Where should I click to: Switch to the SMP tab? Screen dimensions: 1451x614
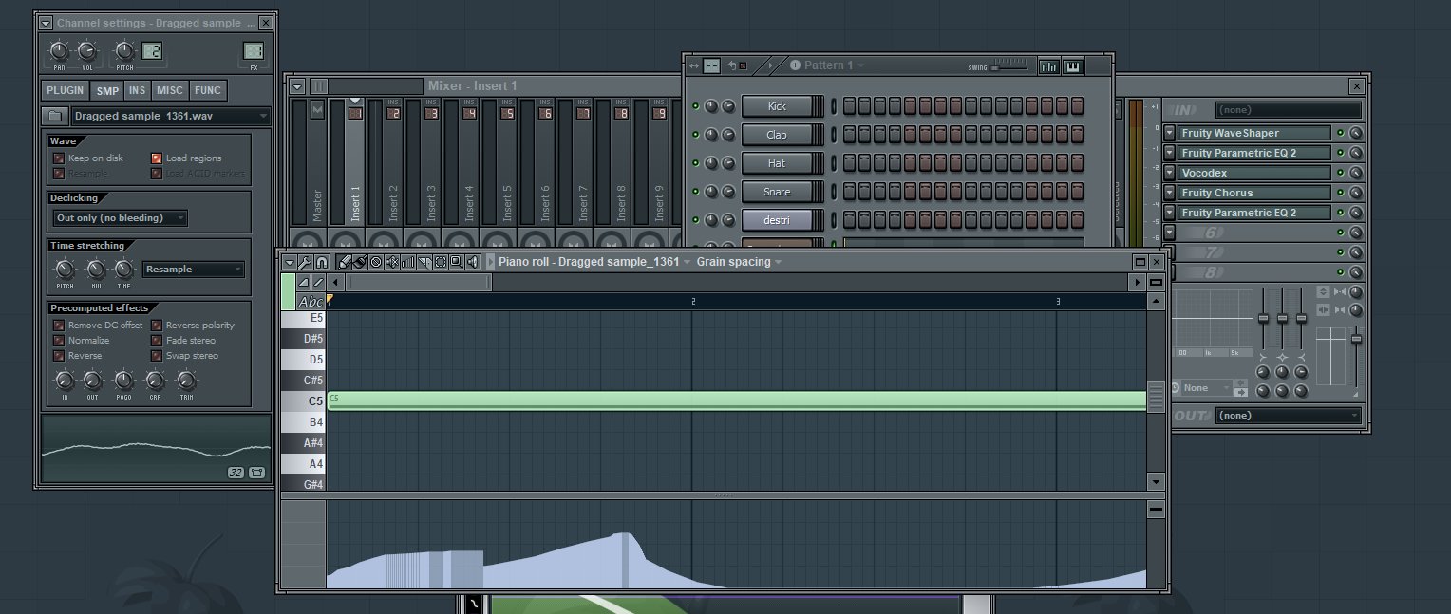(107, 91)
